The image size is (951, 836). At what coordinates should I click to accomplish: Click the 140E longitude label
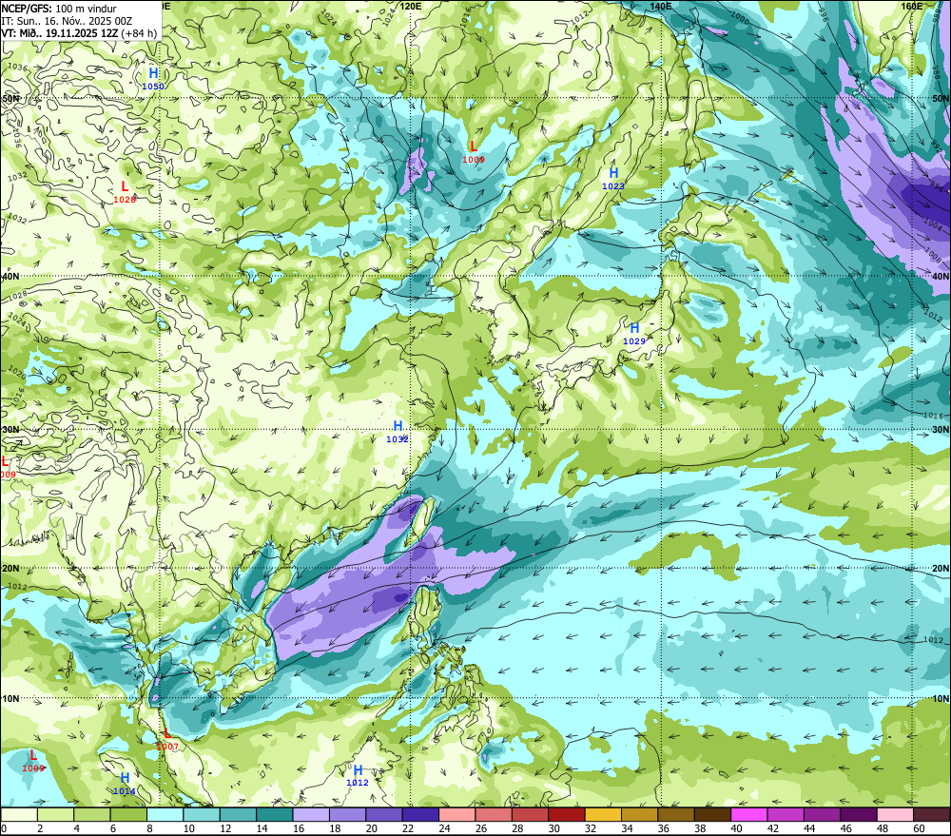click(x=661, y=6)
